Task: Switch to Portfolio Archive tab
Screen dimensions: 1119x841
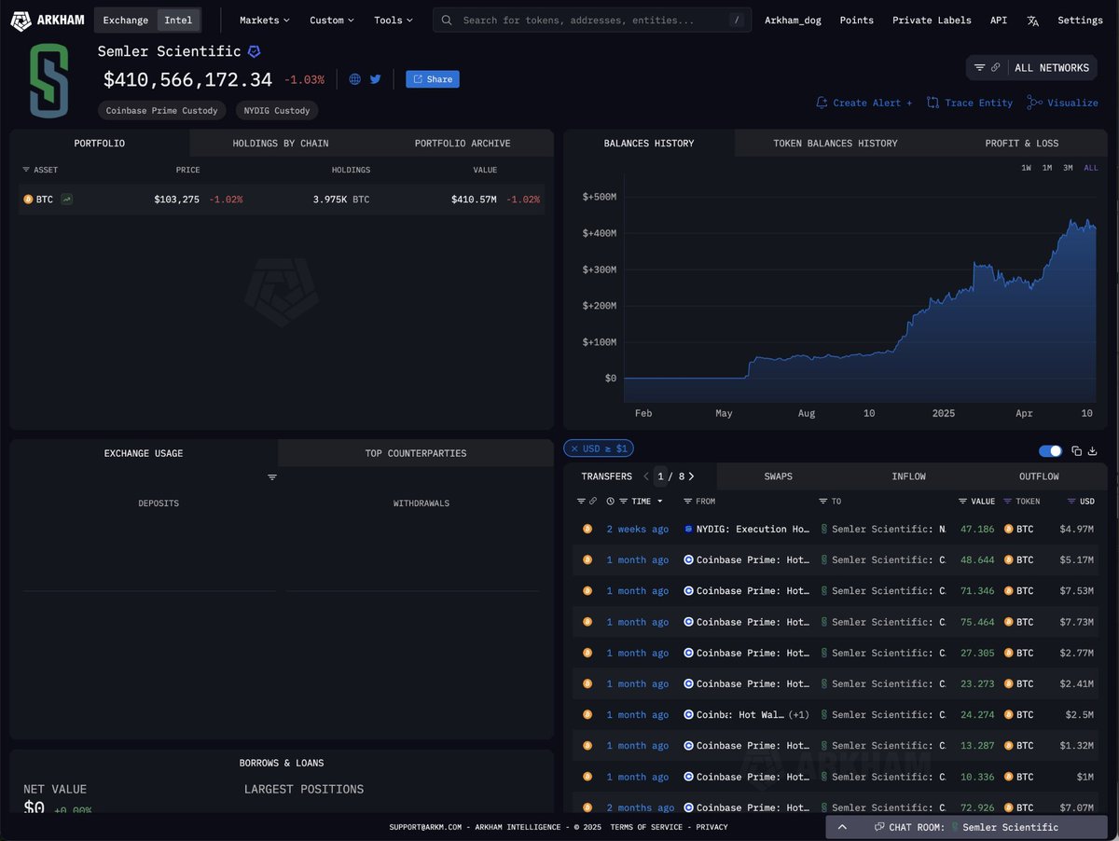Action: pos(463,143)
